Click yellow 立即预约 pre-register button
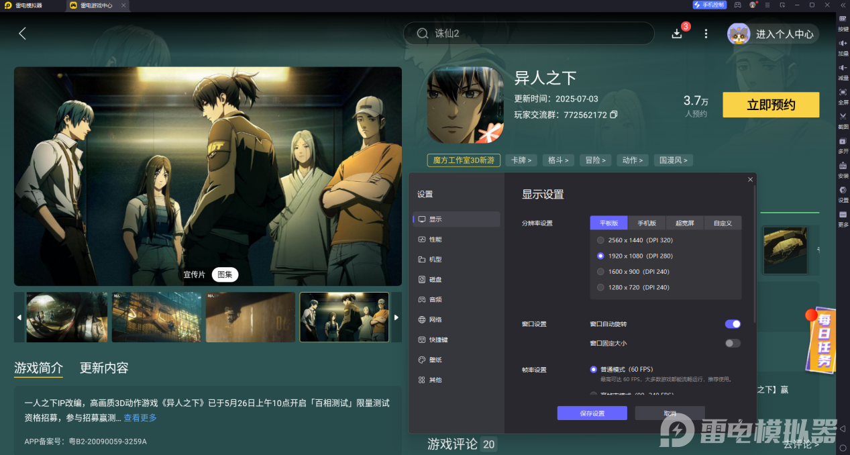Viewport: 850px width, 455px height. tap(771, 105)
